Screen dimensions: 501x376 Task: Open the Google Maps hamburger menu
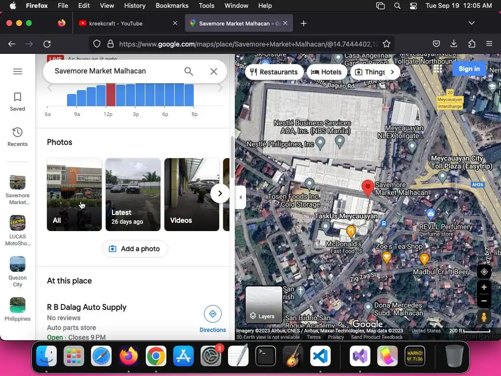coord(18,71)
